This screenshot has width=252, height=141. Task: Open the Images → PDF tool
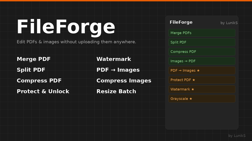pyautogui.click(x=202, y=61)
